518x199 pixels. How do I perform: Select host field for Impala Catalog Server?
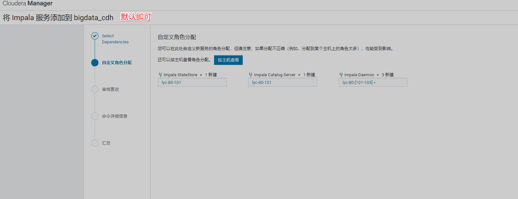pos(282,83)
